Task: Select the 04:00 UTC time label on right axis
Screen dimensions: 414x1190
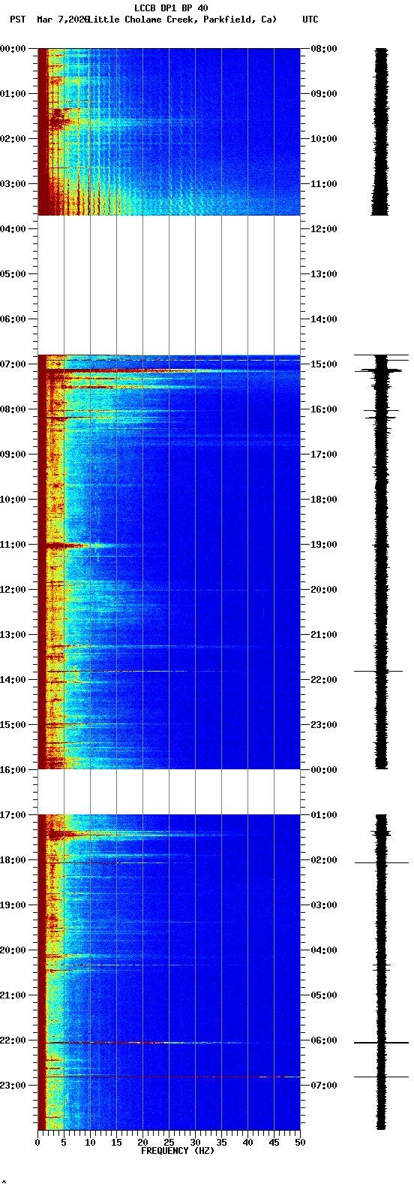Action: (325, 950)
